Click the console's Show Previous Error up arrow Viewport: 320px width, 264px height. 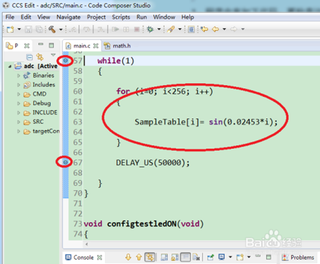(139, 257)
